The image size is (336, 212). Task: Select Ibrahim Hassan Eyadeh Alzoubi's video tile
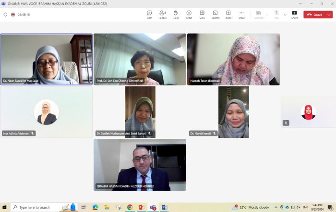[140, 165]
